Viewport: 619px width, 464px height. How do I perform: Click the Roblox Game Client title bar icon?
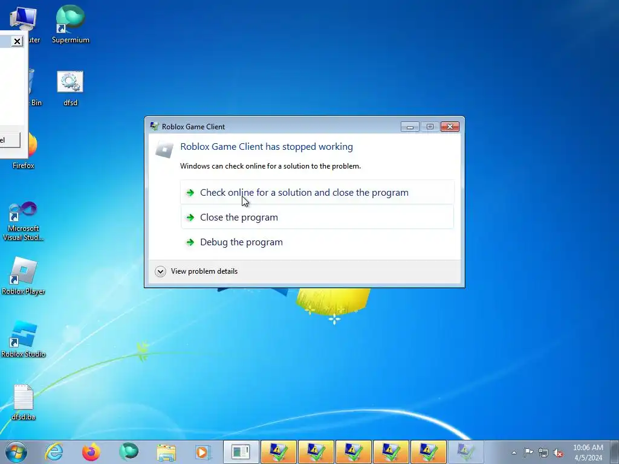[x=154, y=126]
